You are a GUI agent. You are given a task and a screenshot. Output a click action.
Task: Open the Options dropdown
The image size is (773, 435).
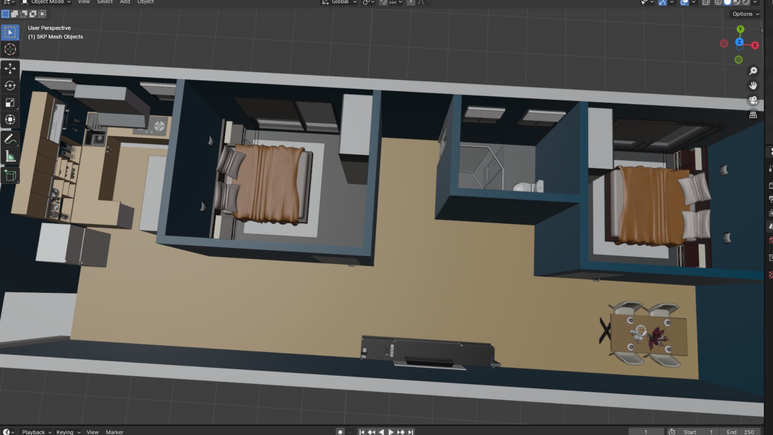pos(746,14)
